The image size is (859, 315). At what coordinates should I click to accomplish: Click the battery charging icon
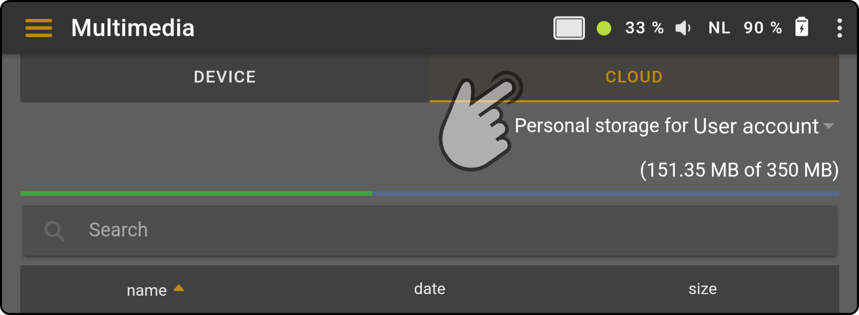click(802, 27)
